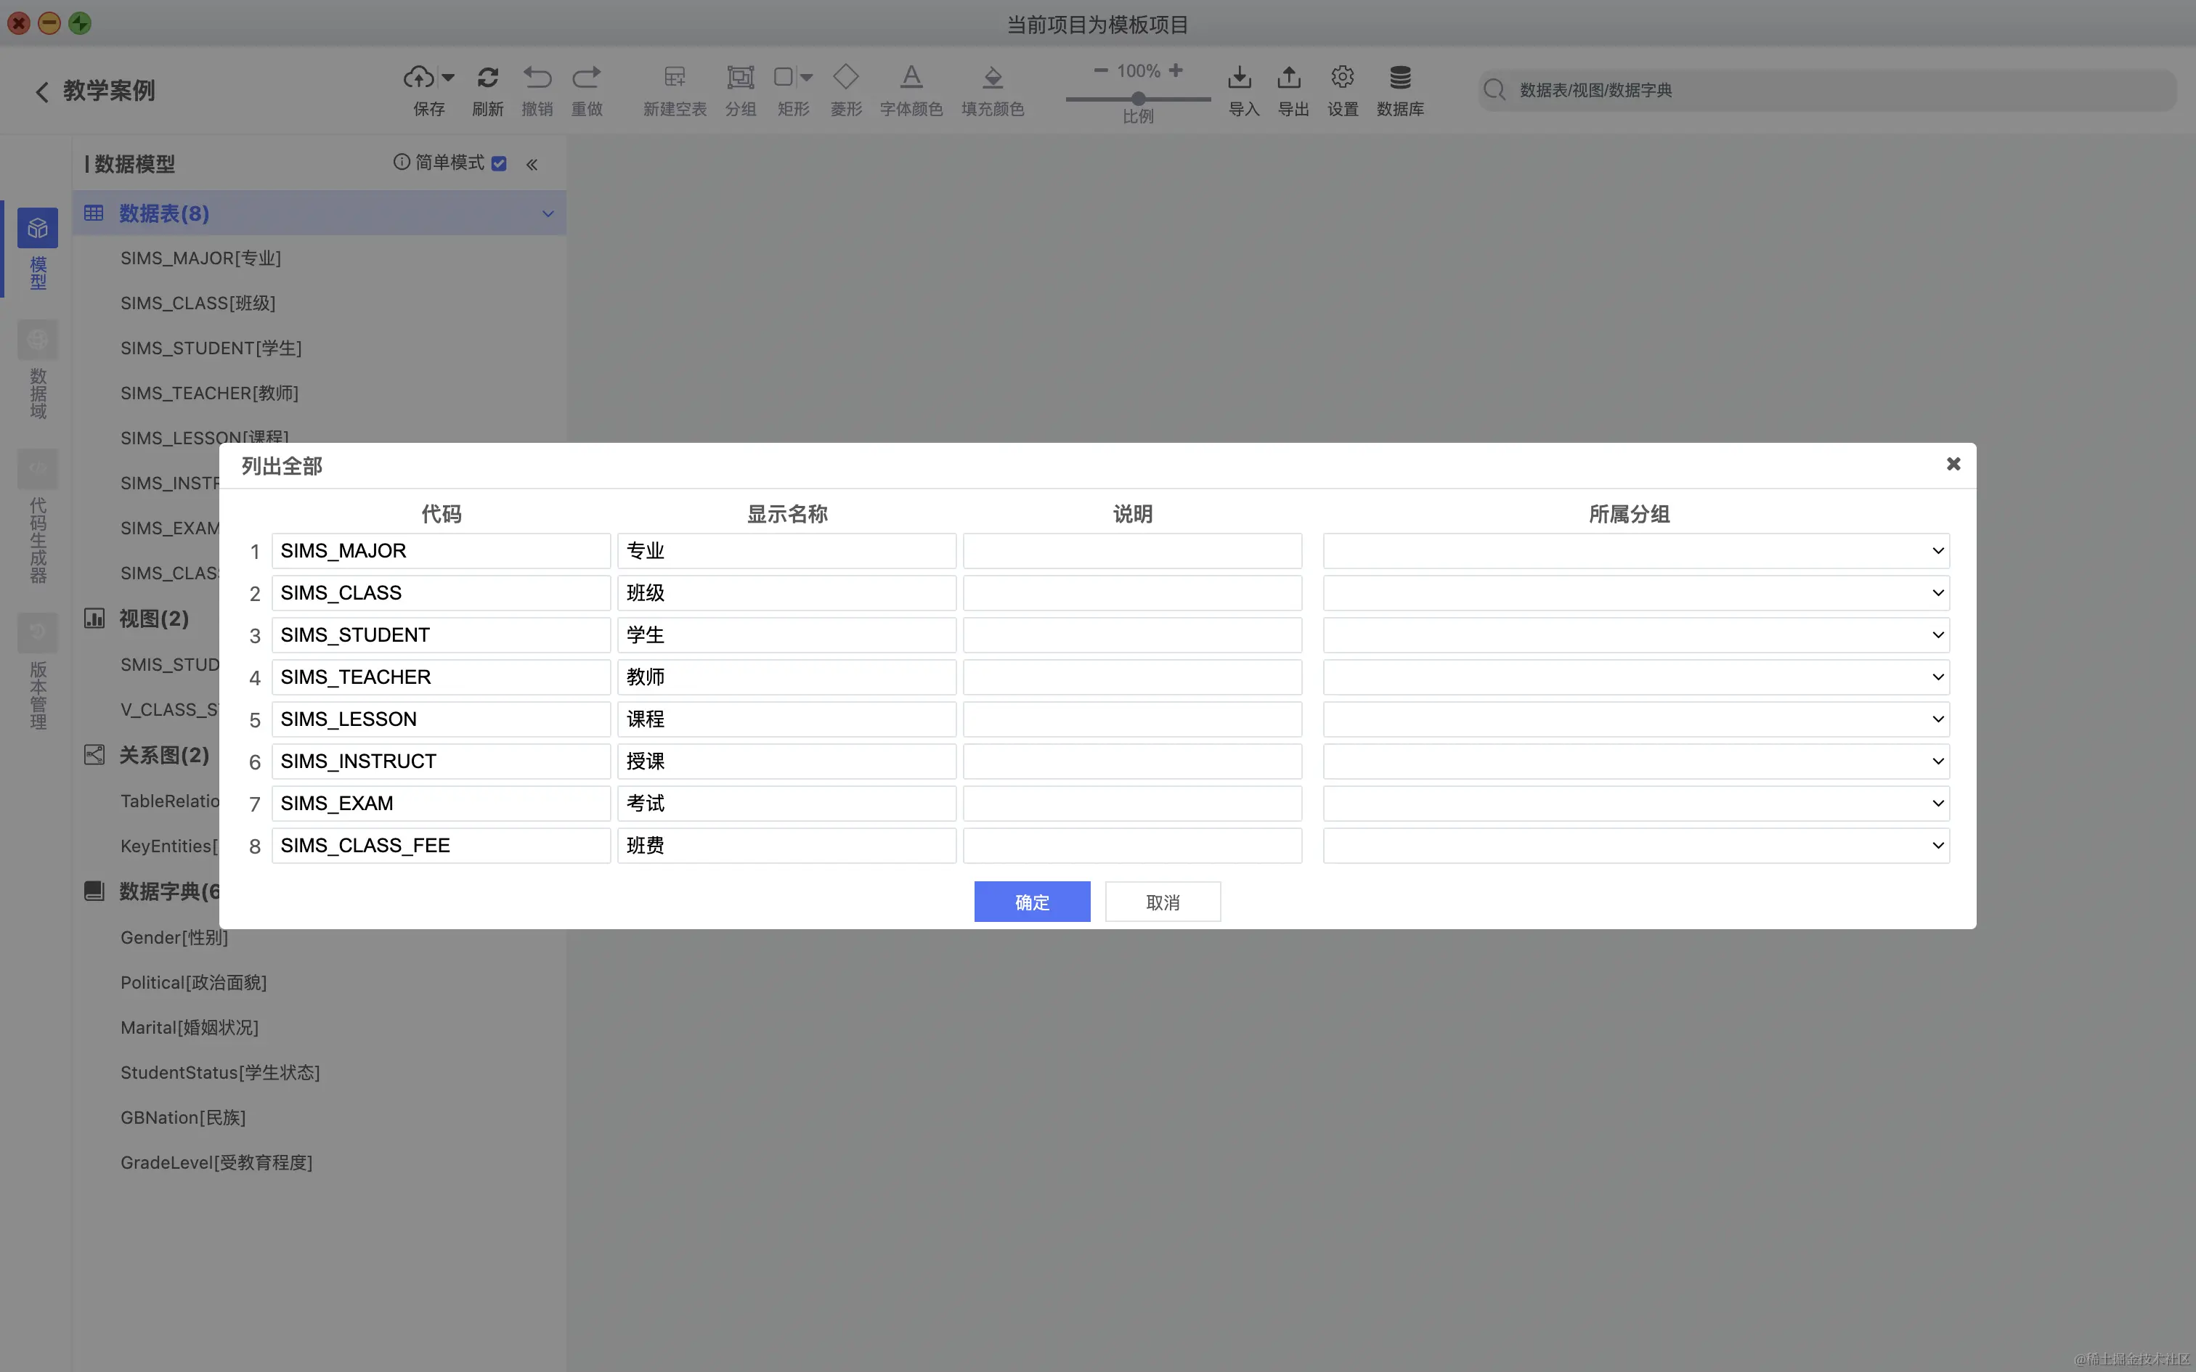This screenshot has width=2196, height=1372.
Task: Click the New Empty Table icon
Action: point(674,77)
